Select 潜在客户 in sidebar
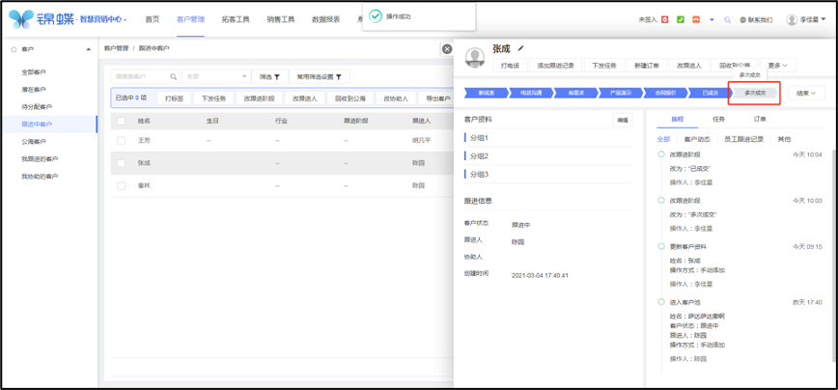Image resolution: width=838 pixels, height=390 pixels. pyautogui.click(x=34, y=89)
